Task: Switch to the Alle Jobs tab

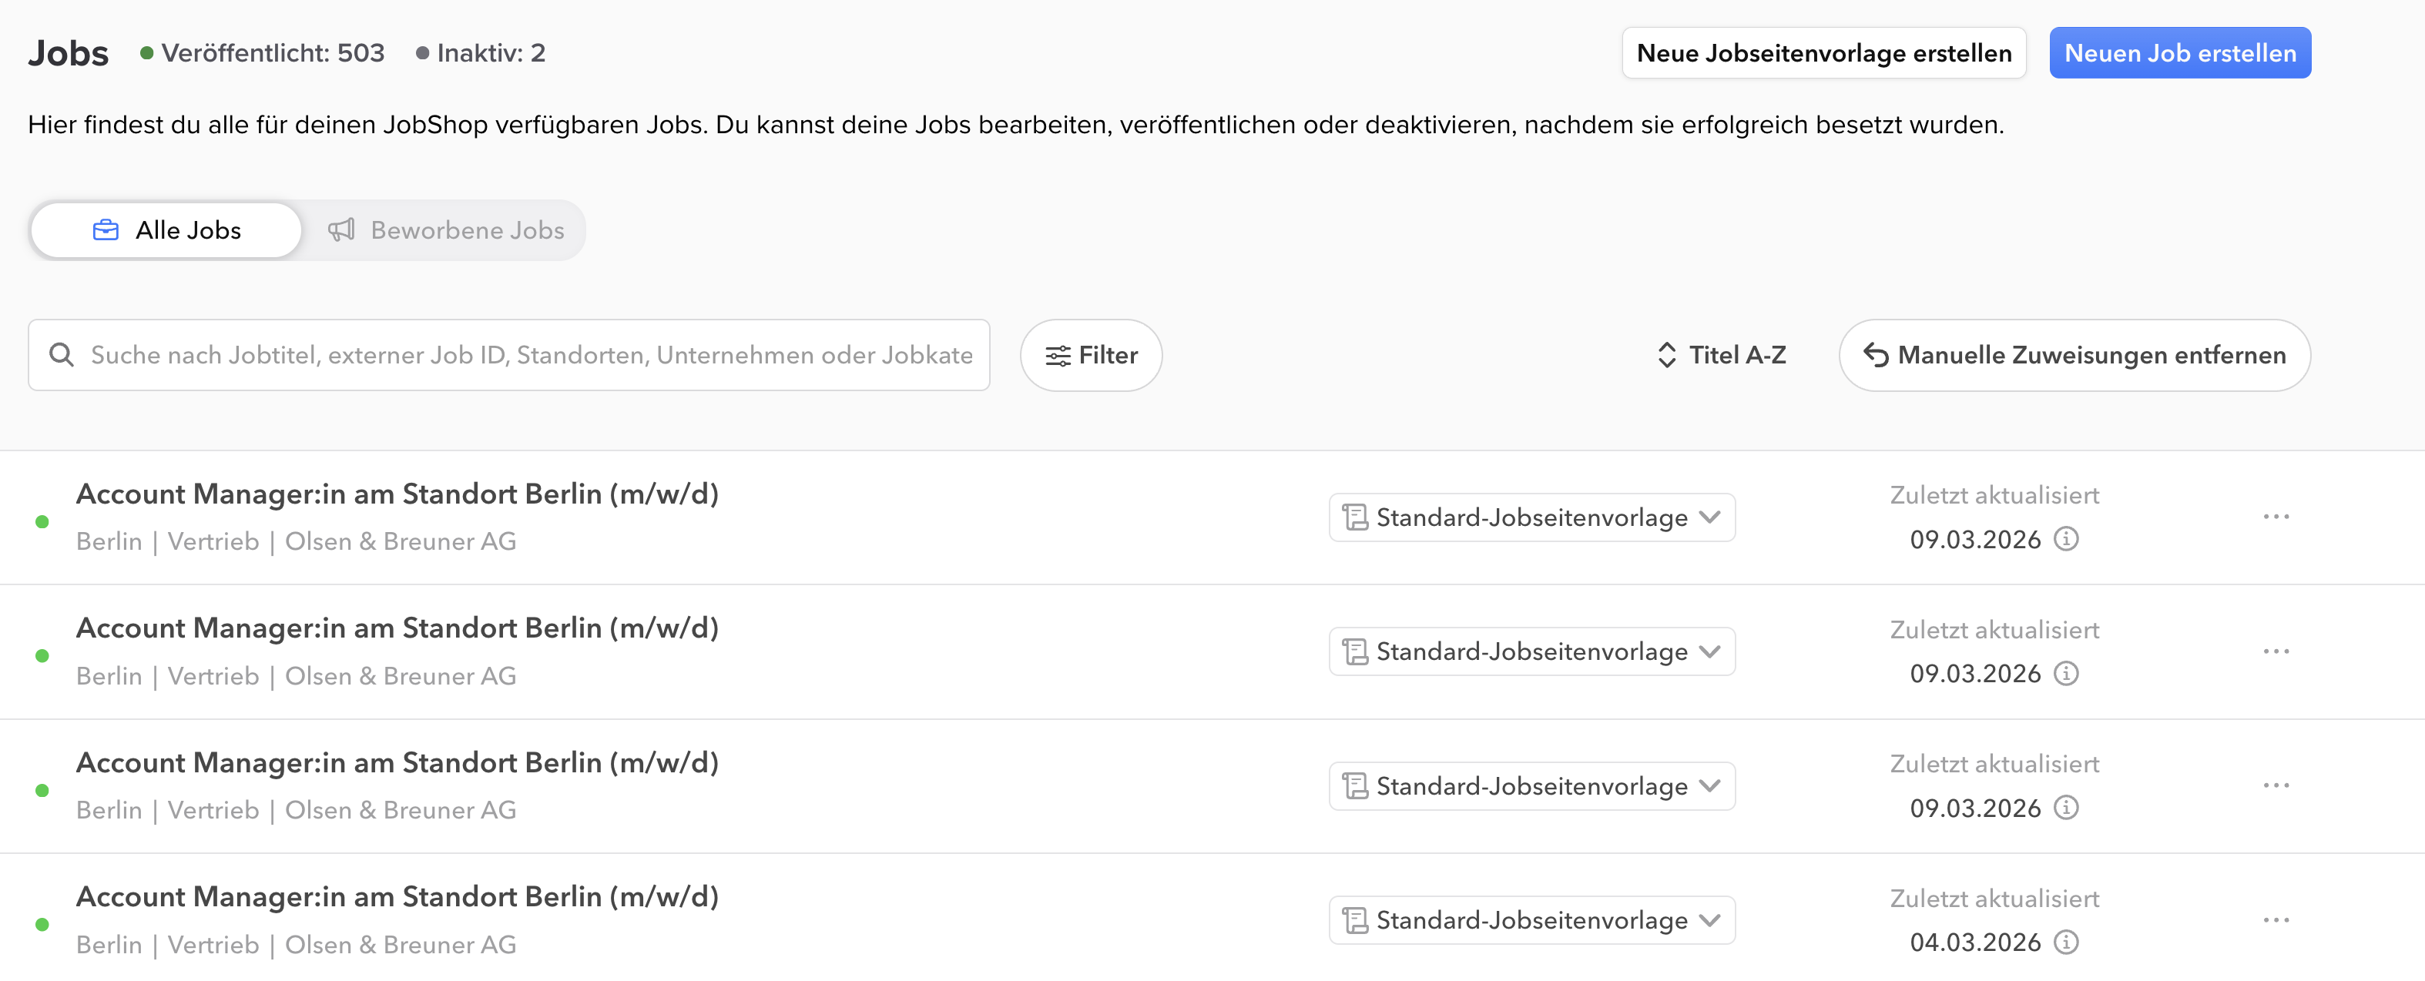Action: pos(166,230)
